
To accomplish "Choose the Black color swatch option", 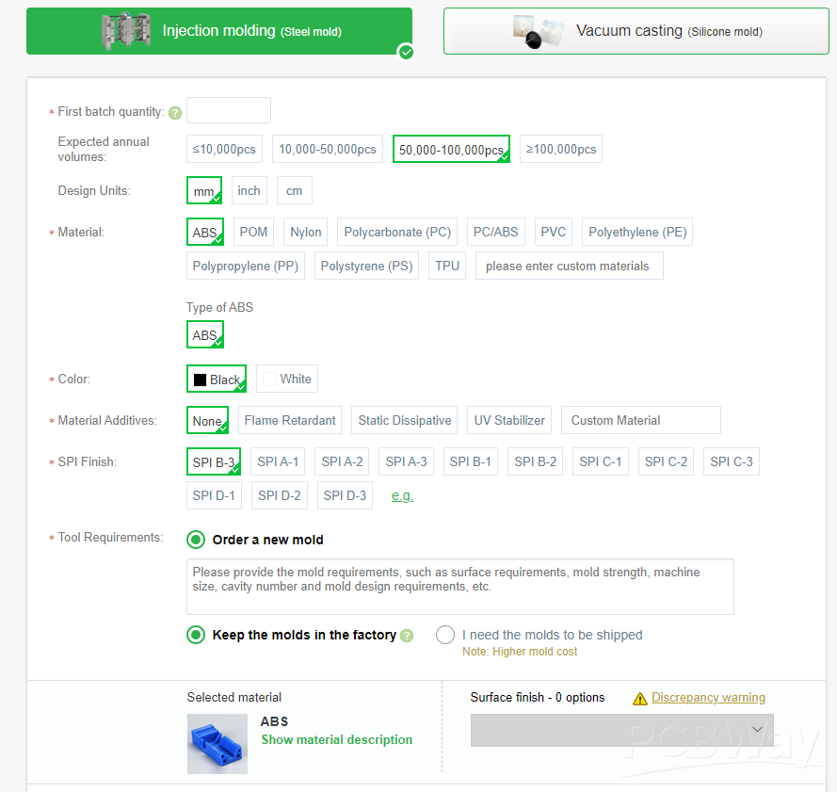I will (x=216, y=380).
